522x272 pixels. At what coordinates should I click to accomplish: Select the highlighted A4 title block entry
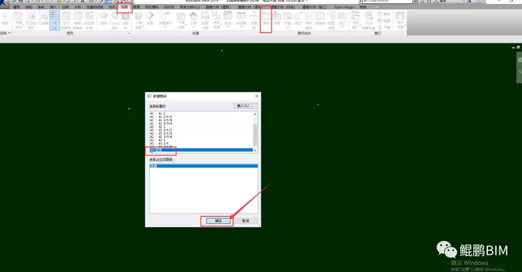201,150
